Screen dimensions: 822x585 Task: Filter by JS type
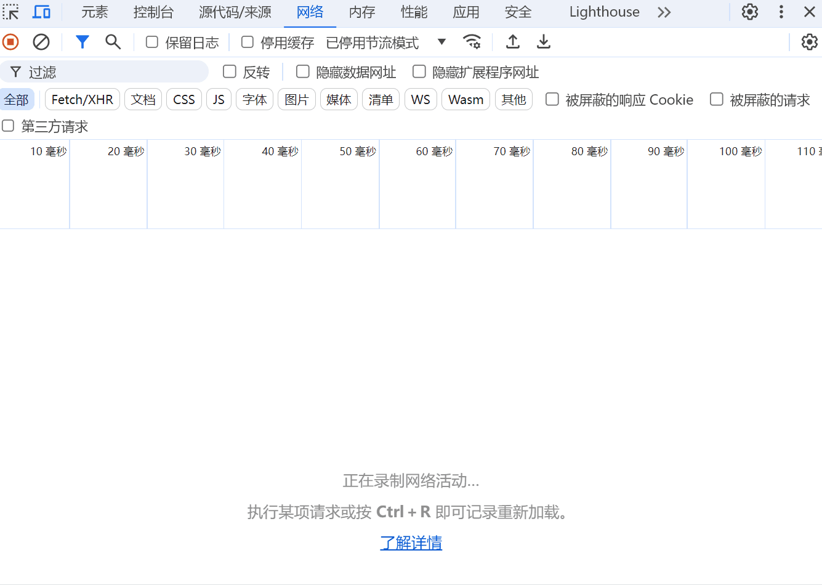[x=219, y=99]
